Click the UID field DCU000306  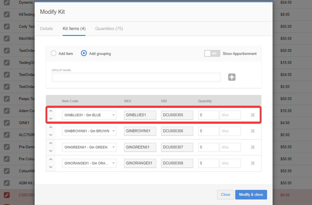177,131
